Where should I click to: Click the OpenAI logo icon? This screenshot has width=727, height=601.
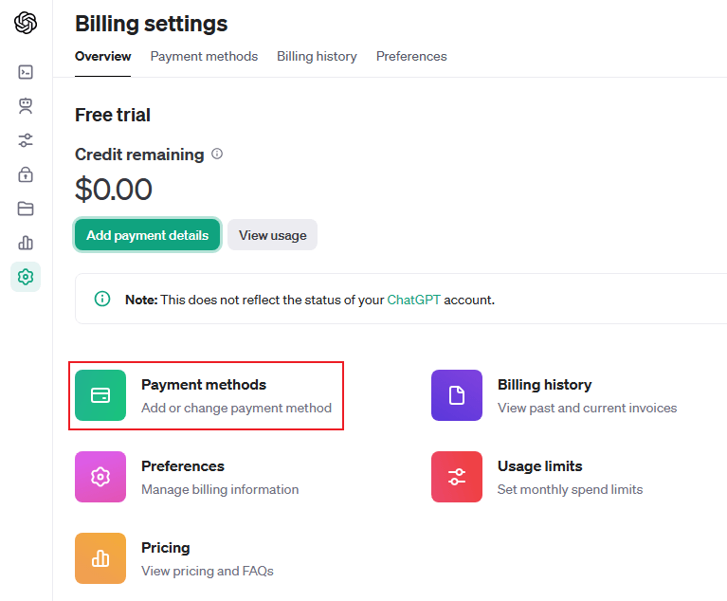pos(26,23)
